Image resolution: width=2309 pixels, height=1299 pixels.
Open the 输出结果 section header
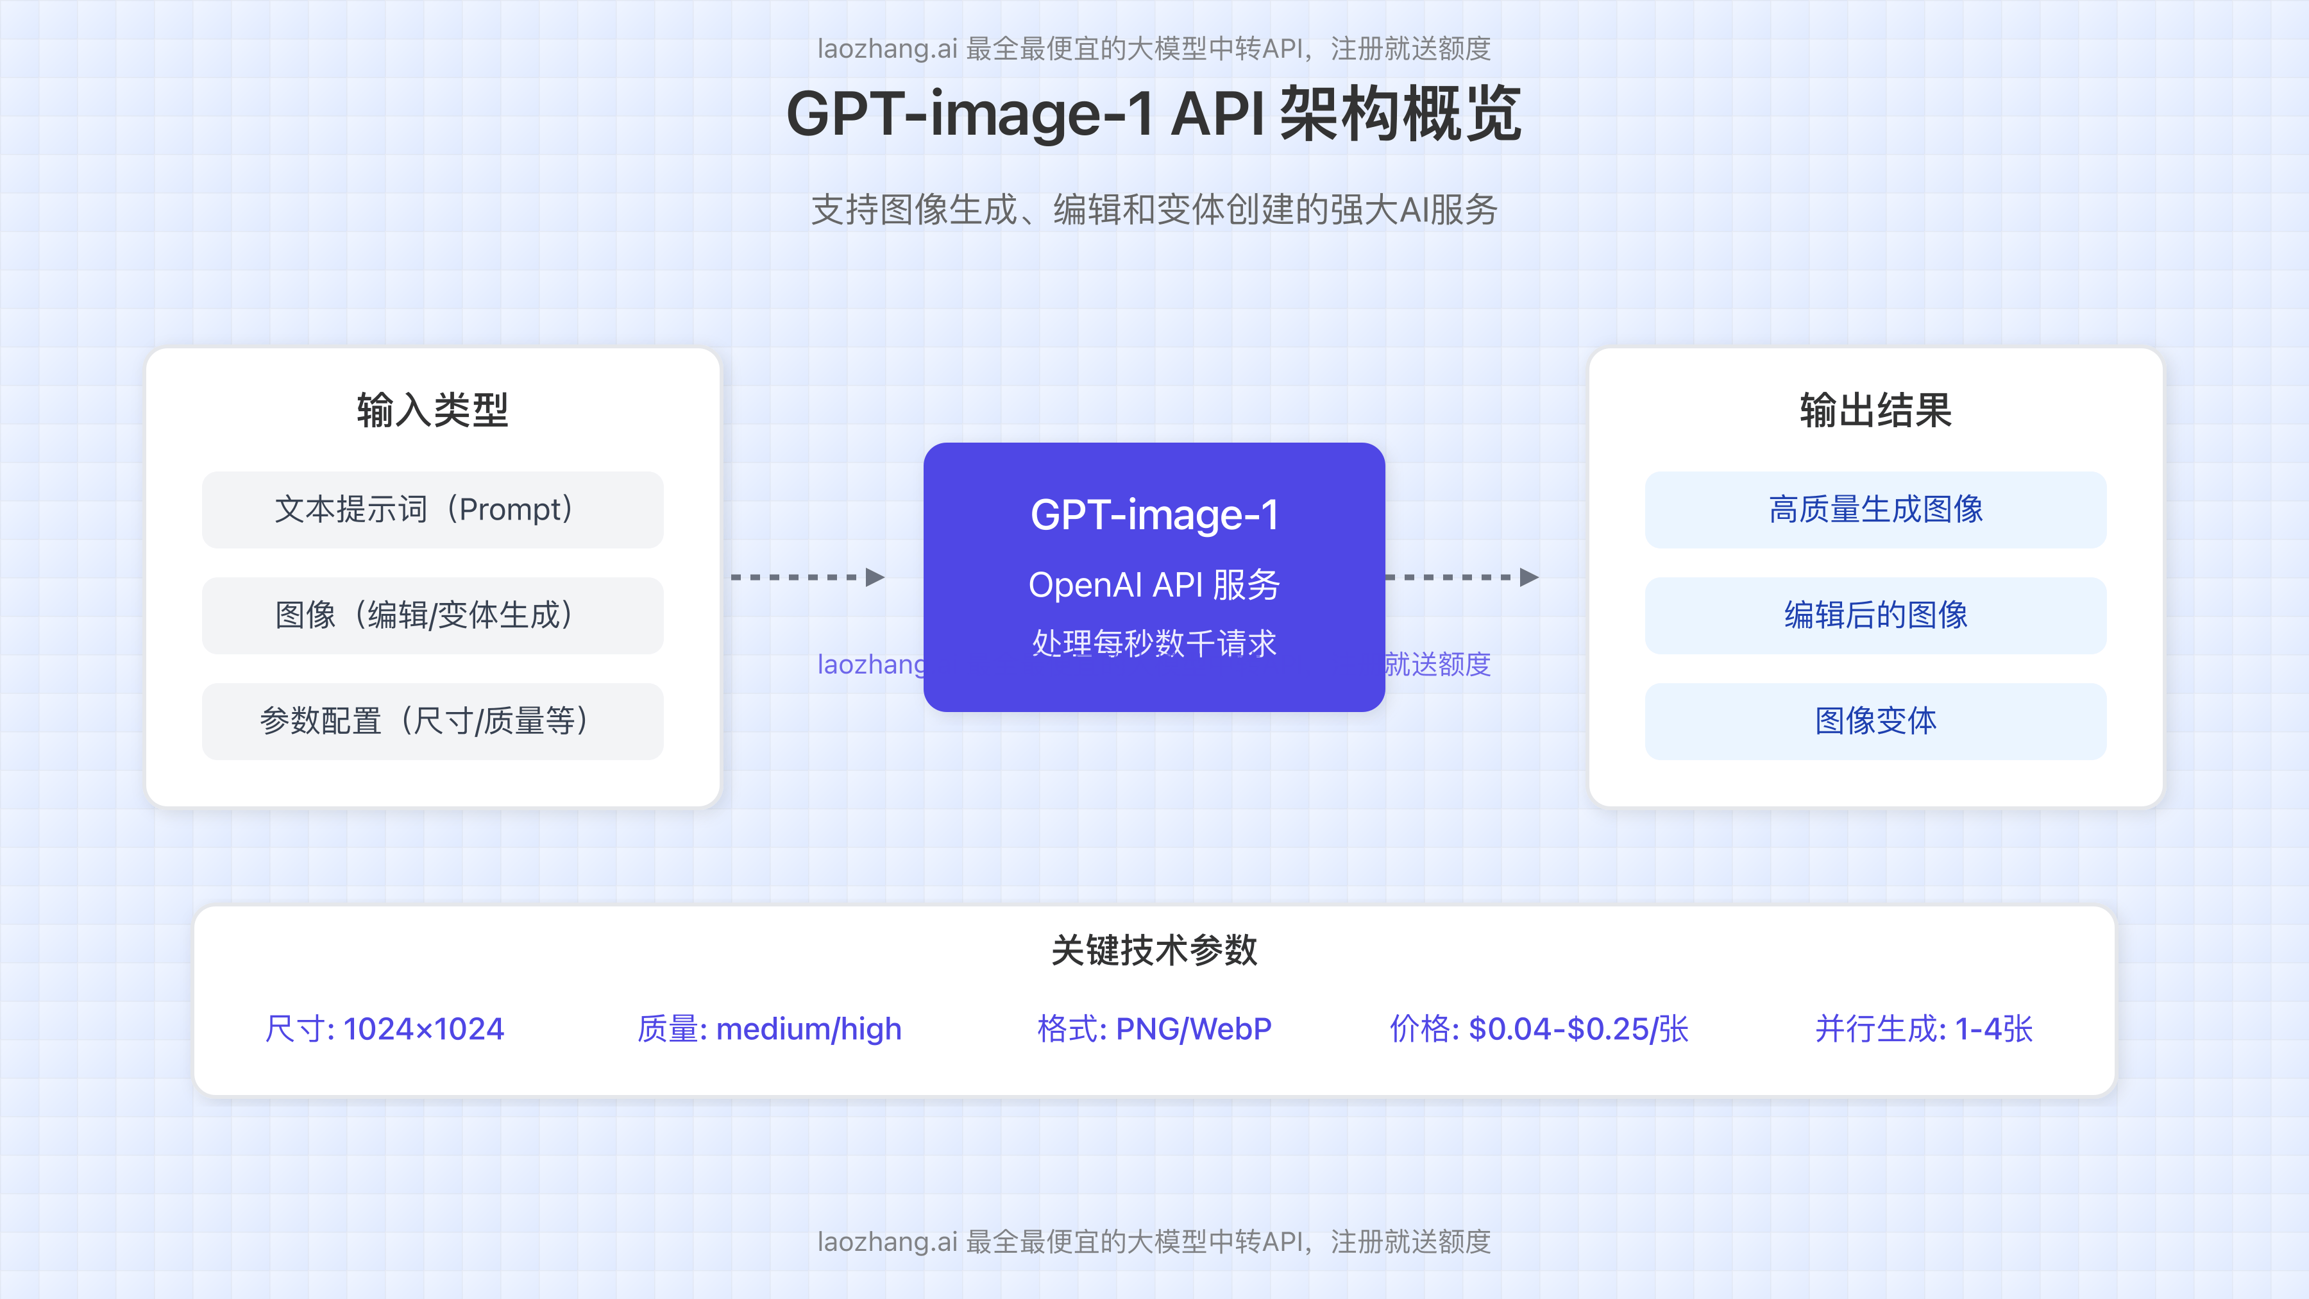point(1875,413)
